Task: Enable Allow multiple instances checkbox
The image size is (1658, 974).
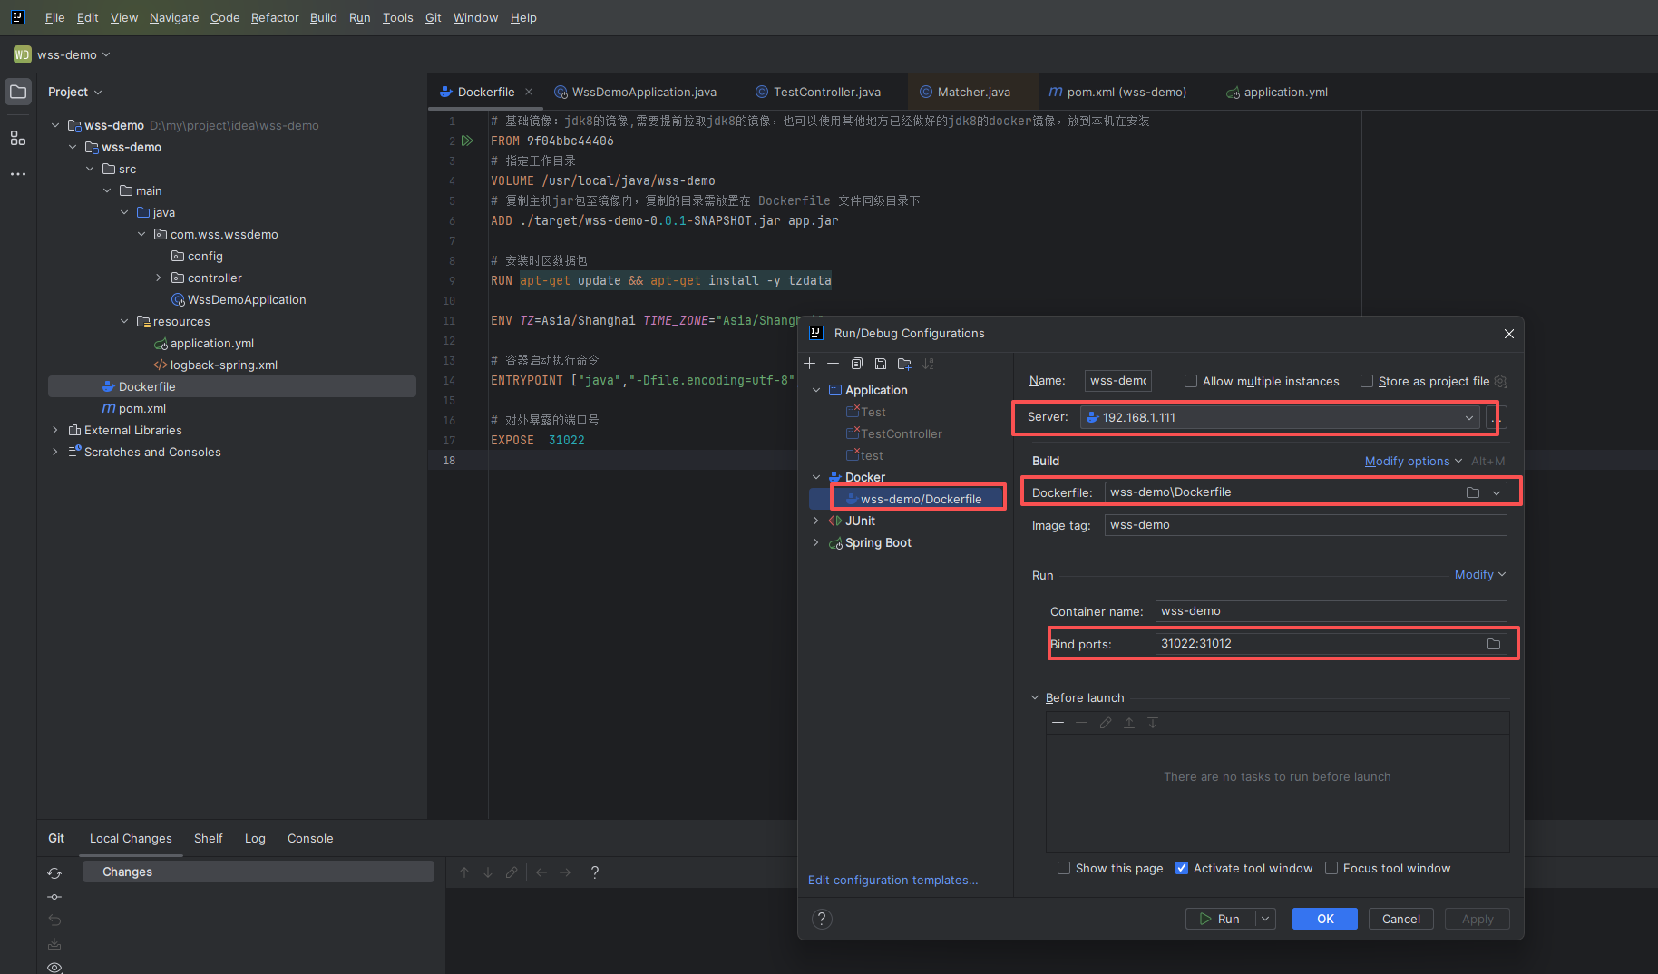Action: click(x=1191, y=381)
